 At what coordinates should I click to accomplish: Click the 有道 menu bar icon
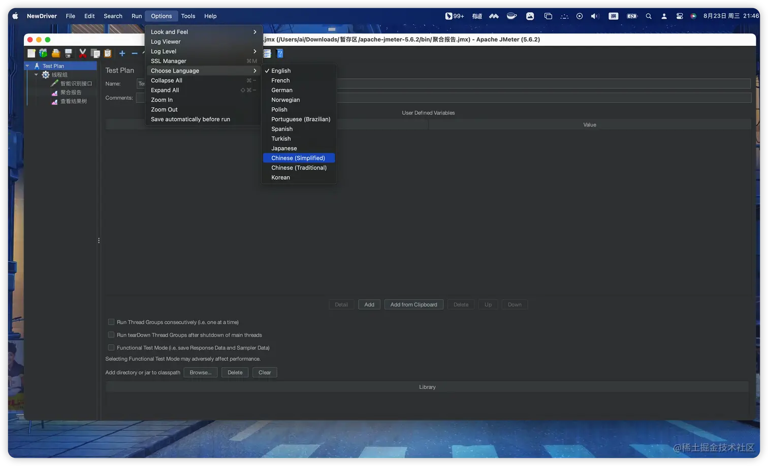click(477, 16)
